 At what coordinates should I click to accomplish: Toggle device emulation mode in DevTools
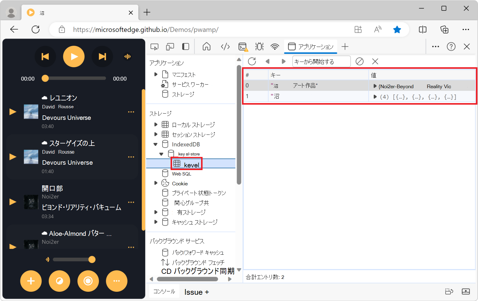pos(170,47)
